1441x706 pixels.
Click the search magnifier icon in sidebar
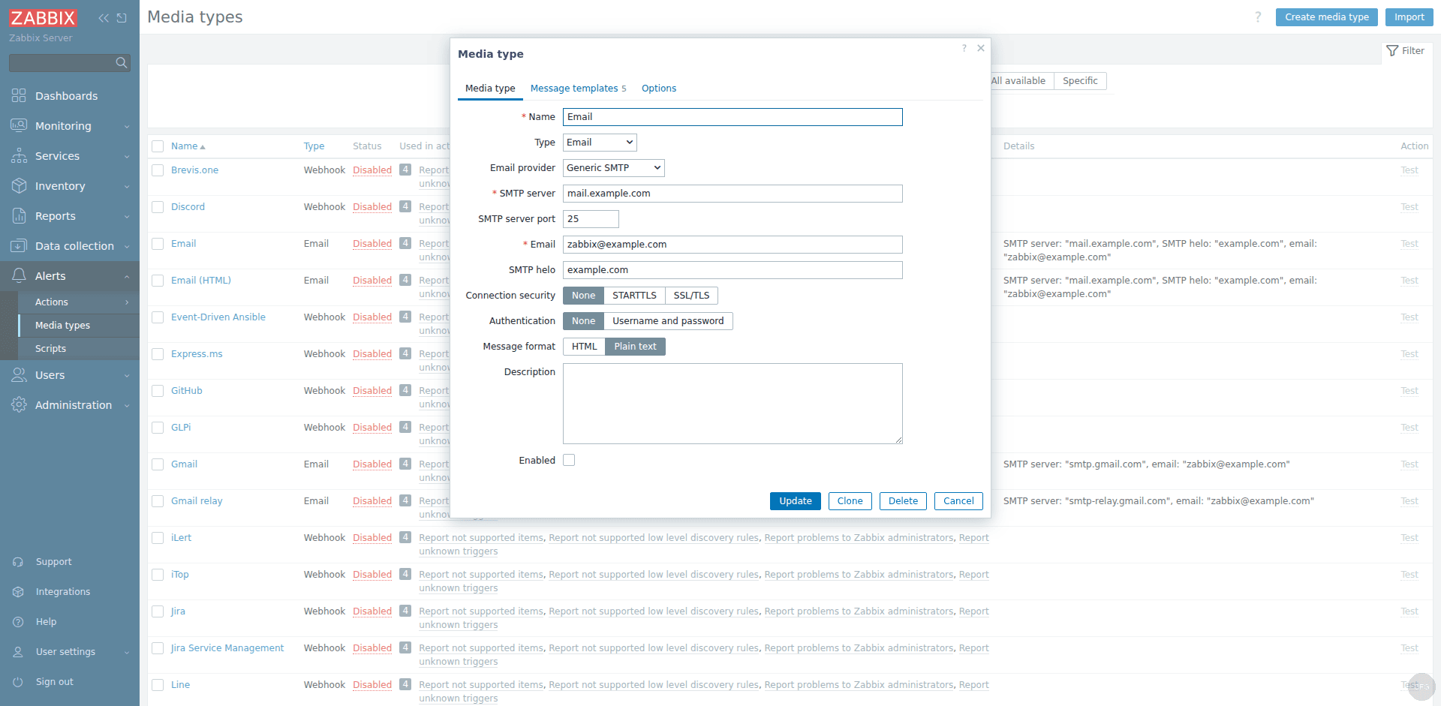click(x=121, y=63)
